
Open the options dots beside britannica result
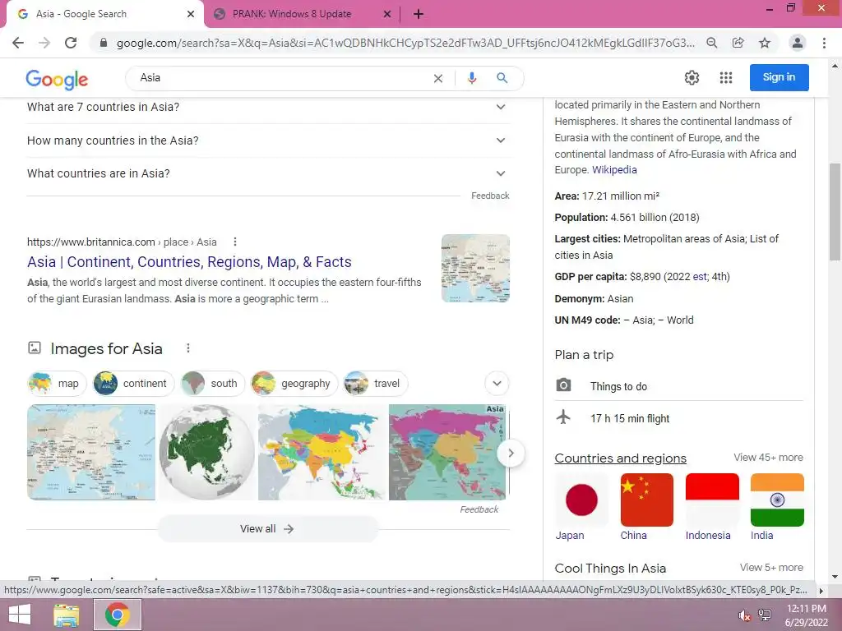coord(234,242)
